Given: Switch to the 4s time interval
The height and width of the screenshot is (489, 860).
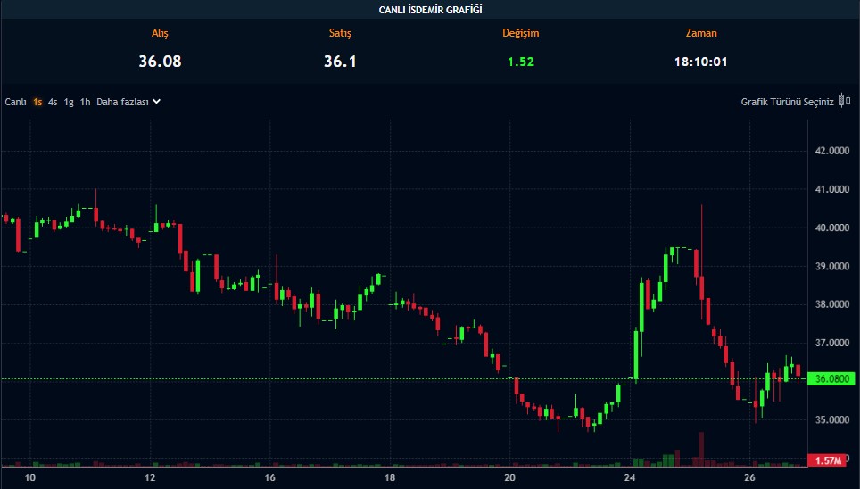Looking at the screenshot, I should tap(53, 102).
